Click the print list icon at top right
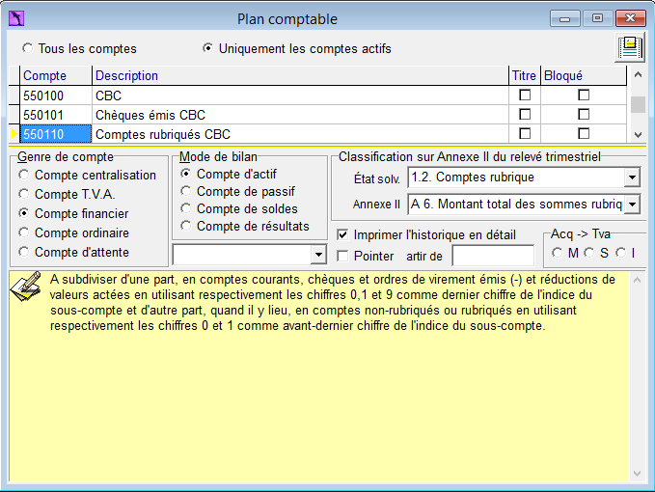Image resolution: width=655 pixels, height=492 pixels. pos(630,48)
